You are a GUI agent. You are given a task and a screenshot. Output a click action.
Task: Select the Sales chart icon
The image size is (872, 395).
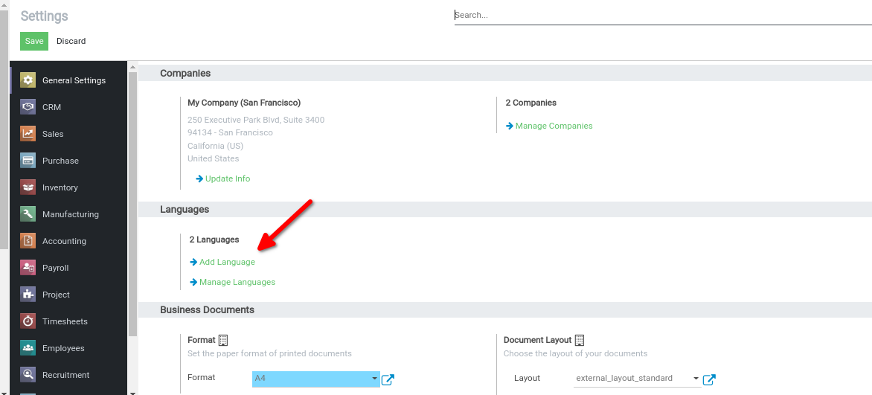(x=28, y=134)
